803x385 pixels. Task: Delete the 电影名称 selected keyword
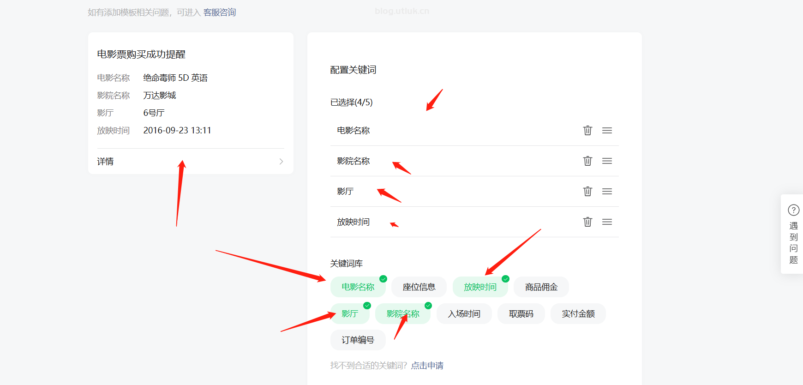[587, 130]
